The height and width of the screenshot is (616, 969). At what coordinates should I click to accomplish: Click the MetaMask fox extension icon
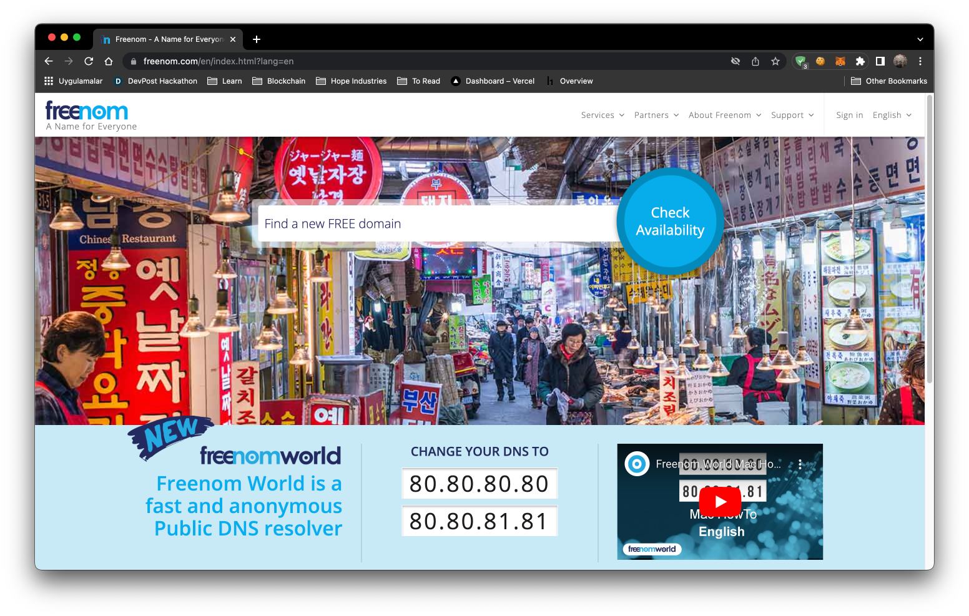[840, 61]
